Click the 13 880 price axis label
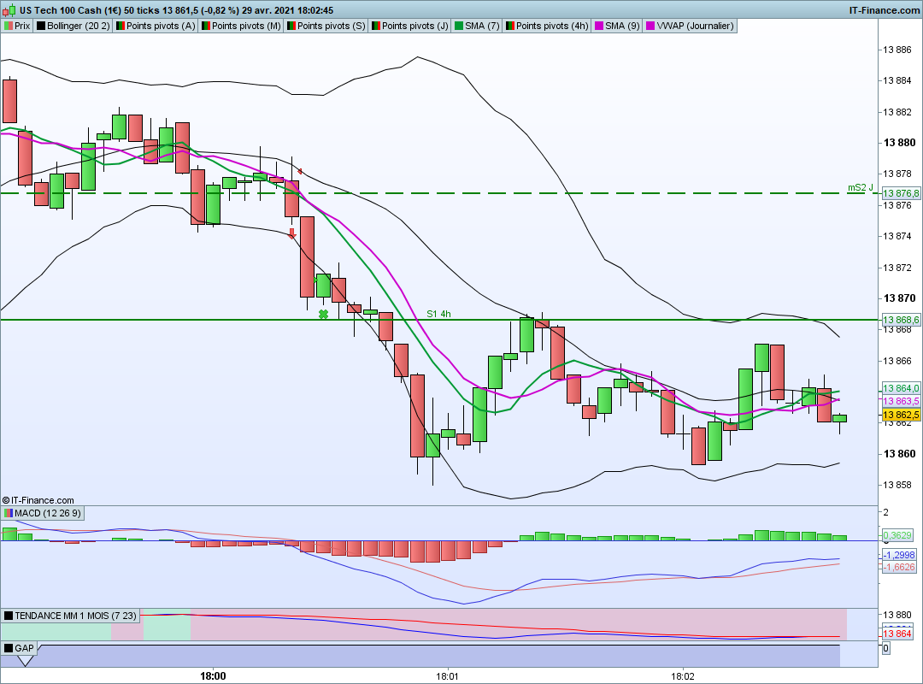923x684 pixels. coord(899,143)
